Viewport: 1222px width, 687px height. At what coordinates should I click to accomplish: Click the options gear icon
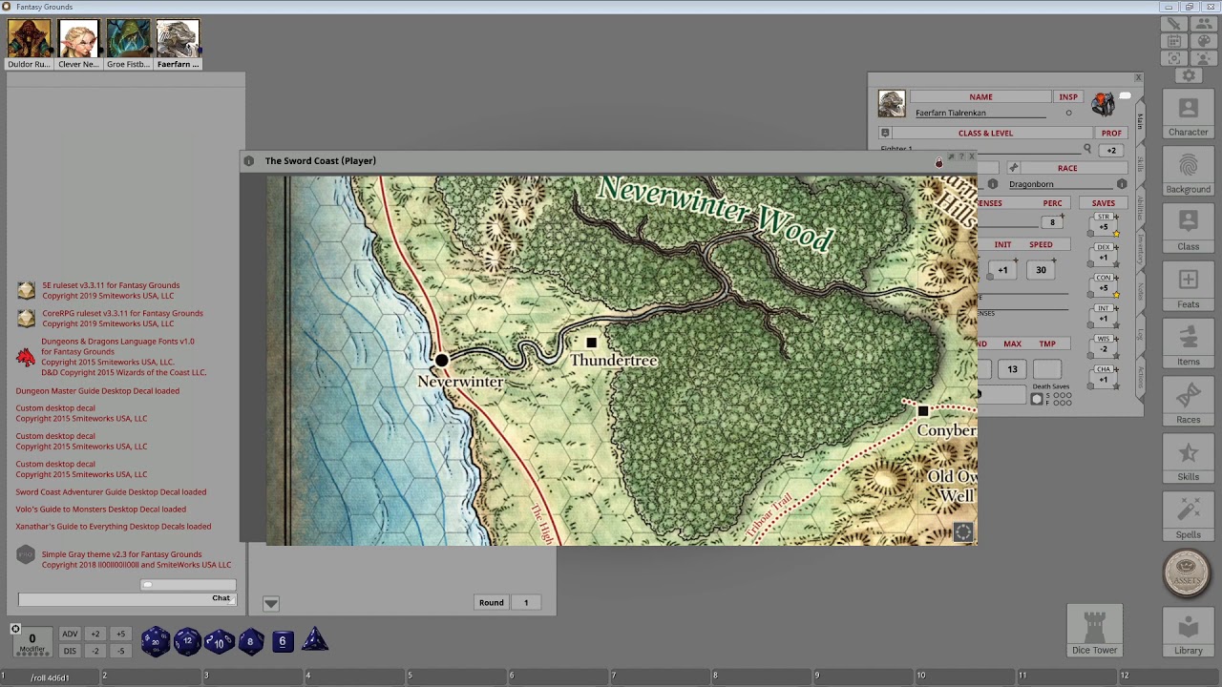point(1189,74)
